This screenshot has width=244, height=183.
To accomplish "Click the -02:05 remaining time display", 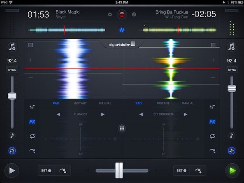I will tap(204, 14).
